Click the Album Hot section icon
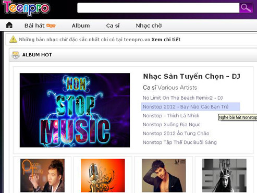Viewport: 257px width, 193px height. tap(16, 55)
